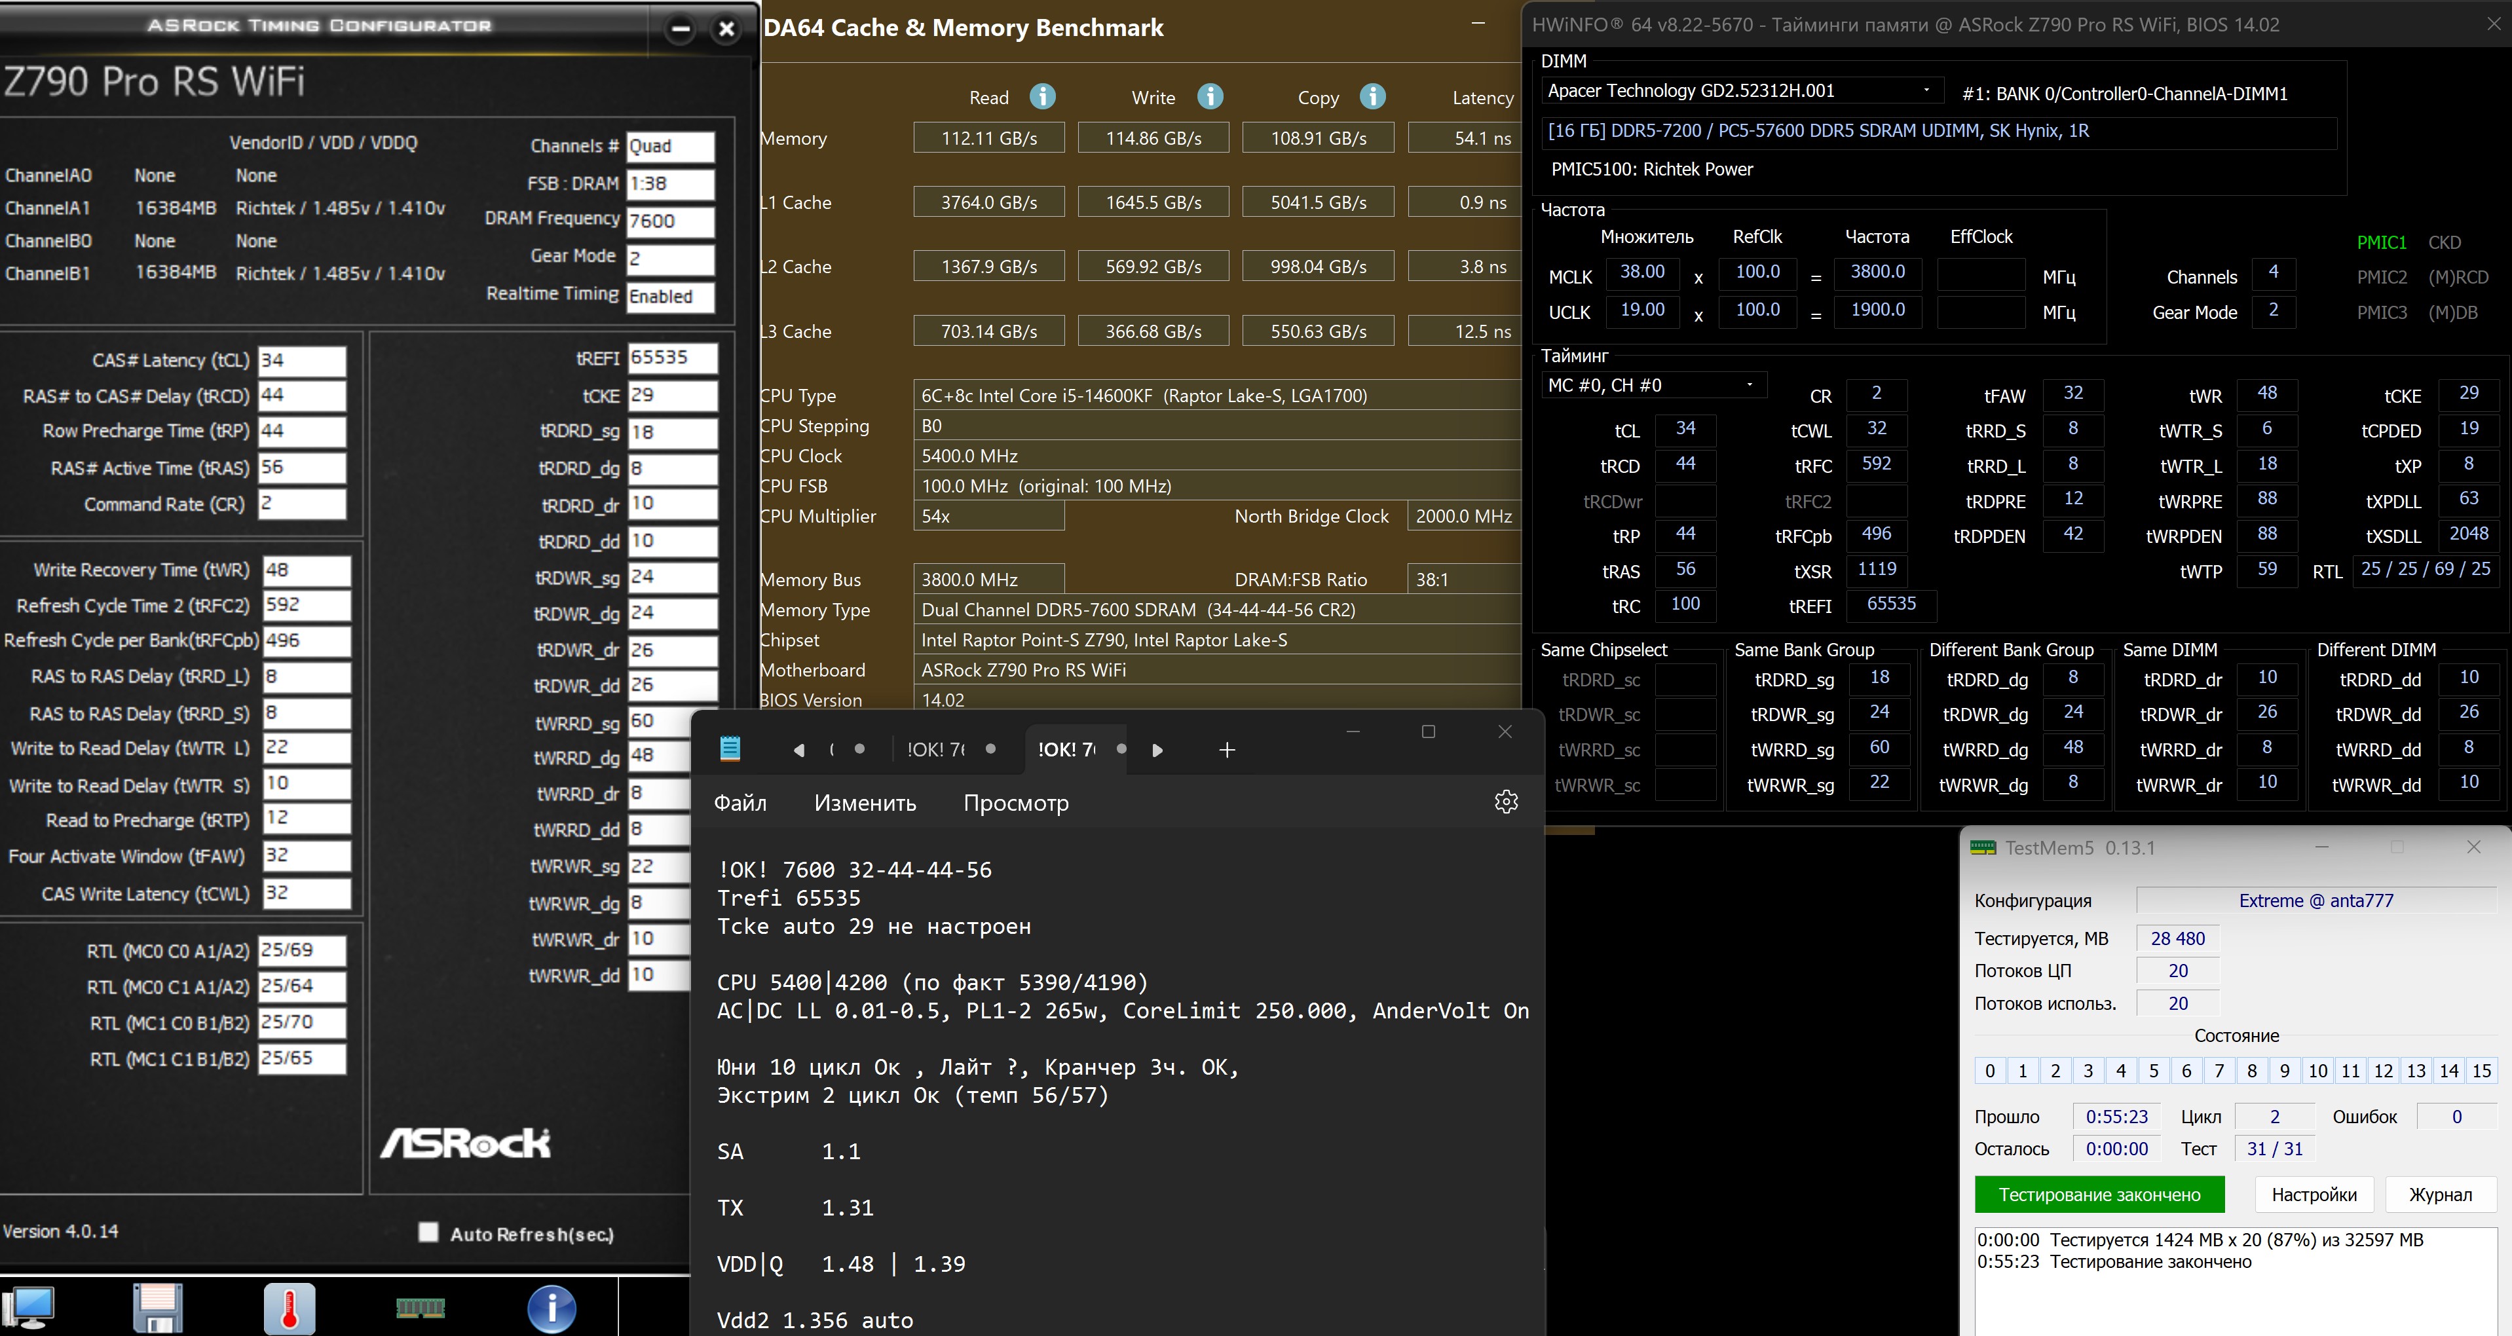Image resolution: width=2512 pixels, height=1336 pixels.
Task: Click the computer monitor summary icon
Action: (x=29, y=1307)
